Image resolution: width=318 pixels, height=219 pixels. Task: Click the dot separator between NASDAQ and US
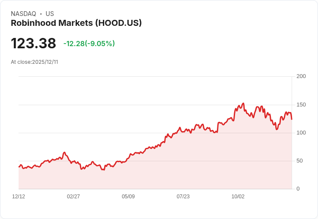[x=41, y=14]
